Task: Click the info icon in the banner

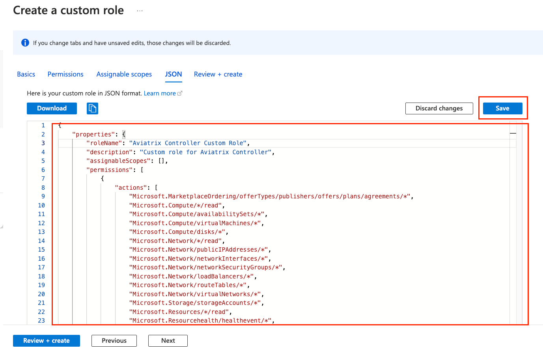Action: (x=25, y=43)
